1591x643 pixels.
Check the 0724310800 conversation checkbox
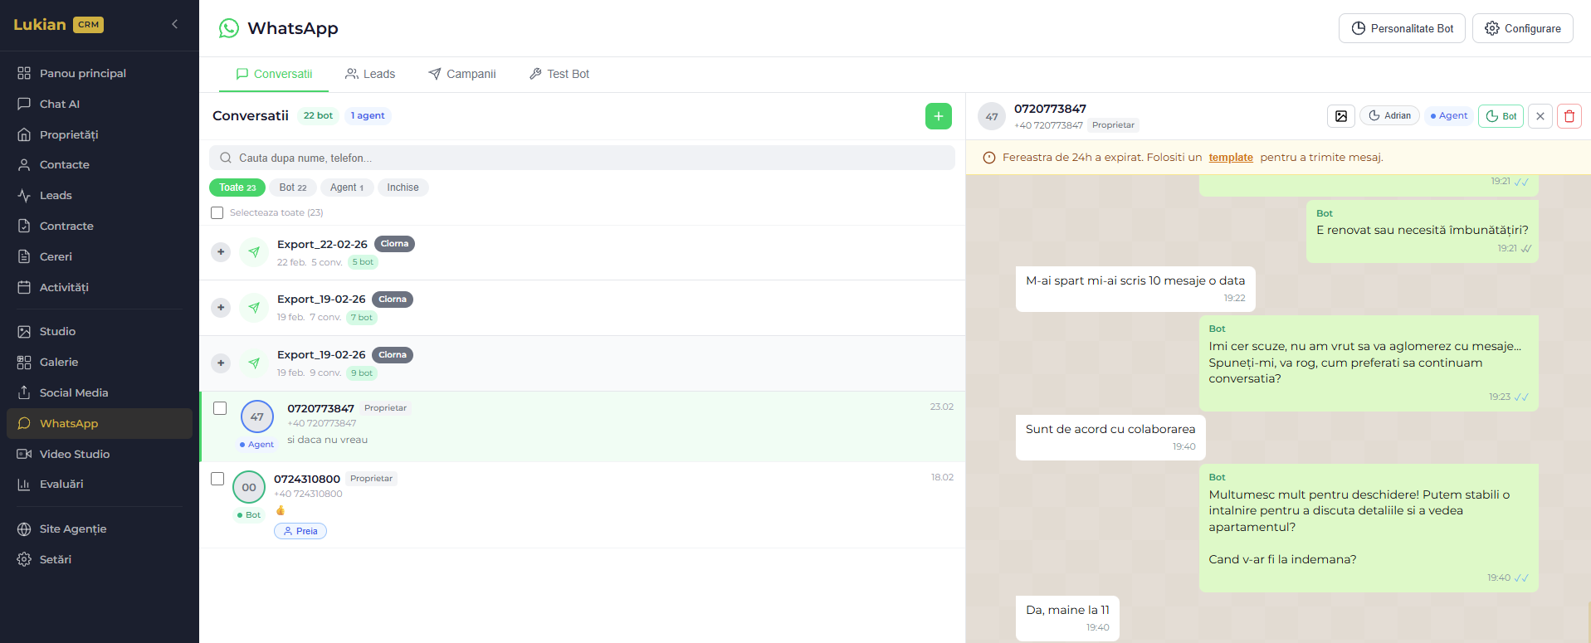217,479
